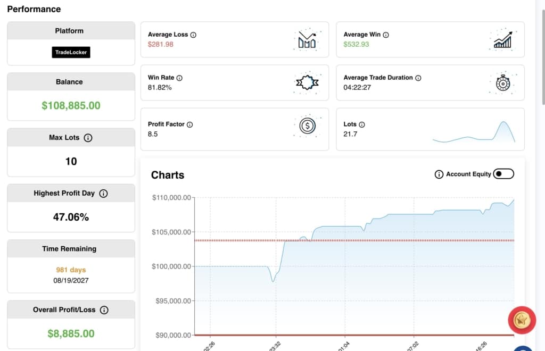Click the red circular star coin button

coord(522,320)
